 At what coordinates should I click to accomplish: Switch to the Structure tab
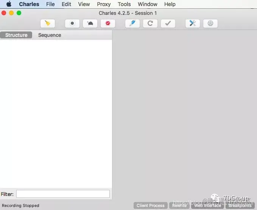tap(16, 35)
